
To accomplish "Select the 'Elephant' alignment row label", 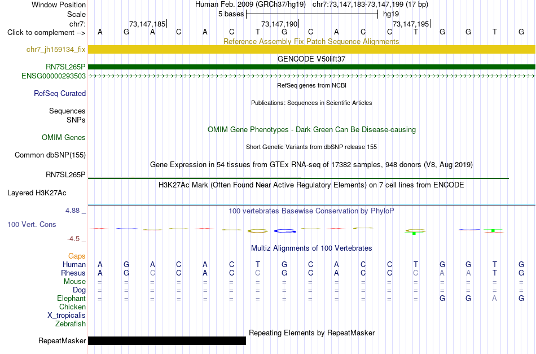I will click(71, 299).
